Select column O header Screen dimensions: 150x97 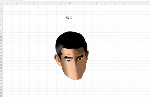(x=132, y=4)
